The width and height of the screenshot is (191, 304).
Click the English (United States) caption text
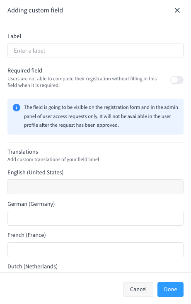point(36,172)
